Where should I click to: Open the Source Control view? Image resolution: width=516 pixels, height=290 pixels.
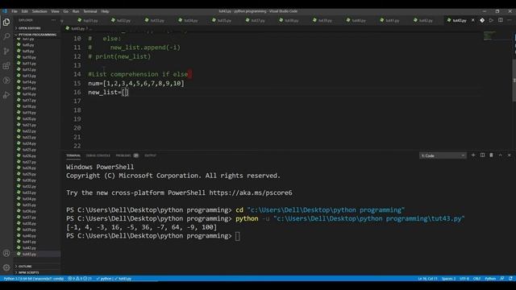coord(6,51)
